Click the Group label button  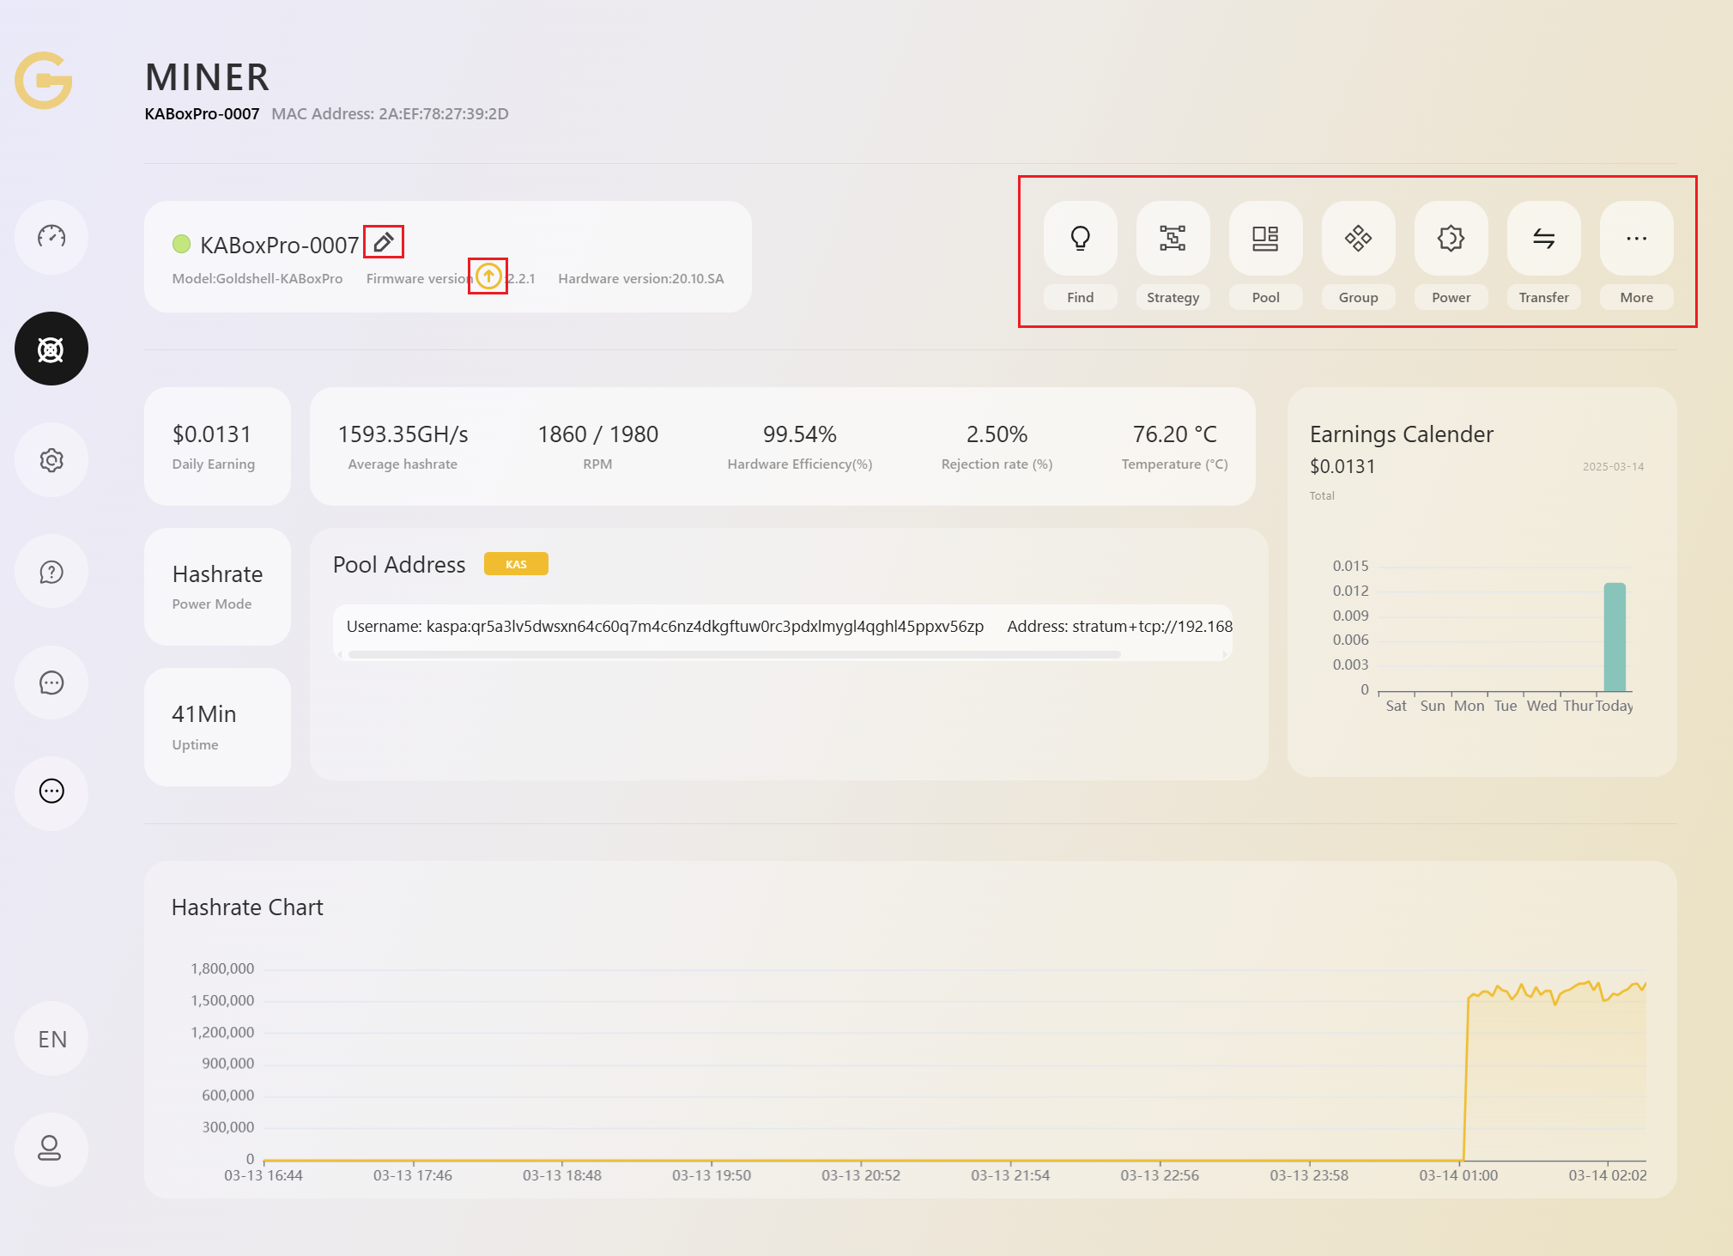(x=1359, y=297)
